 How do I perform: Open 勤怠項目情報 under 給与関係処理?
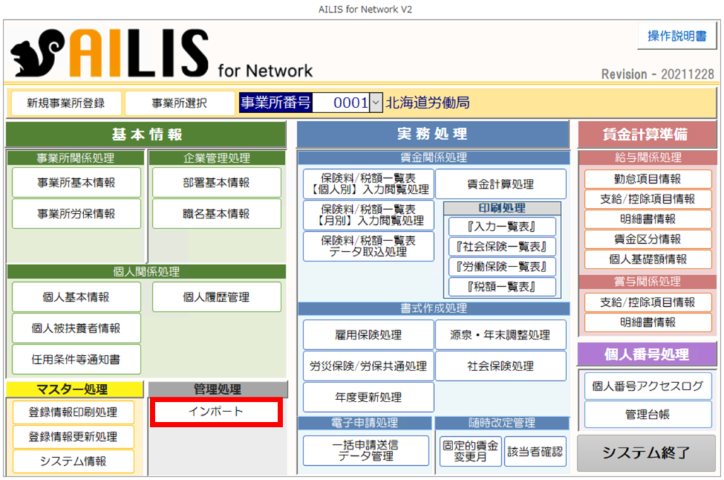[648, 180]
